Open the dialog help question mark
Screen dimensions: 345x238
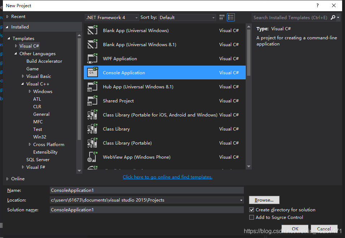click(318, 5)
